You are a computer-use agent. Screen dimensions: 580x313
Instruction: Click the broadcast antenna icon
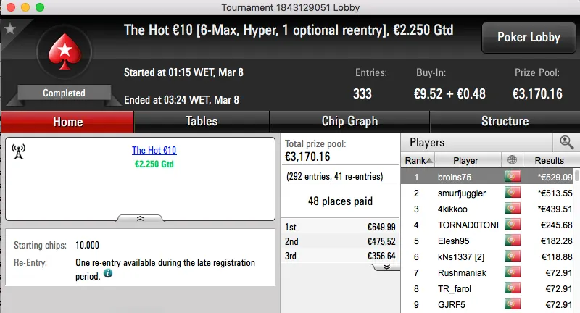pos(20,151)
